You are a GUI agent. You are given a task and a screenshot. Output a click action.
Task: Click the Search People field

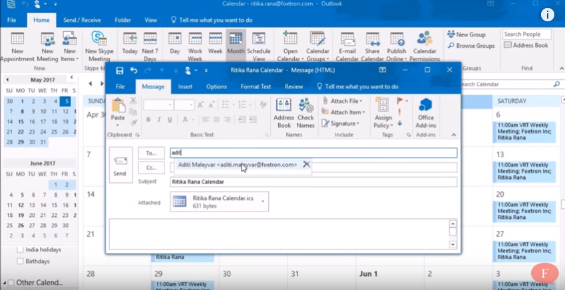coord(527,34)
